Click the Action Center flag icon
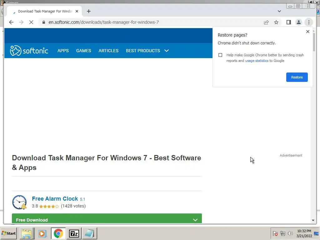Image resolution: width=320 pixels, height=240 pixels. [275, 233]
